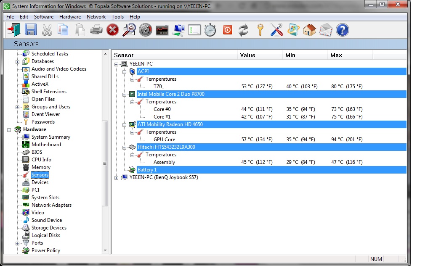This screenshot has width=425, height=274.
Task: Click the Exit door toolbar icon
Action: pos(14,30)
